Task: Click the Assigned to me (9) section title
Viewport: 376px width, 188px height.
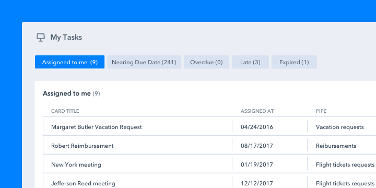Action: point(72,93)
